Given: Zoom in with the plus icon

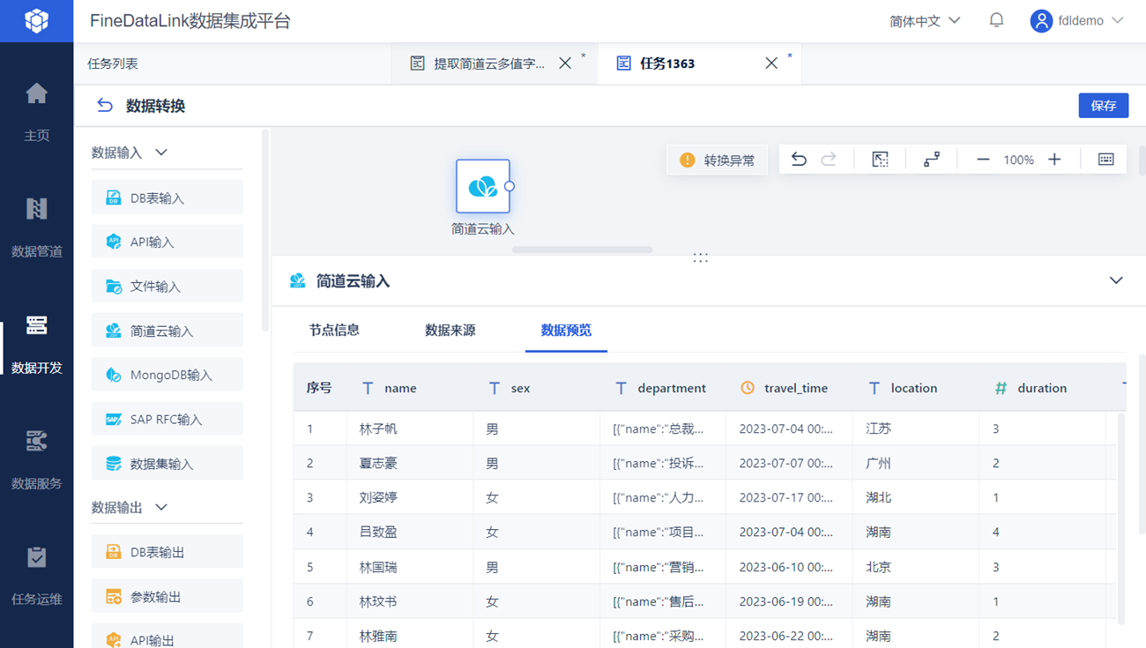Looking at the screenshot, I should point(1054,160).
